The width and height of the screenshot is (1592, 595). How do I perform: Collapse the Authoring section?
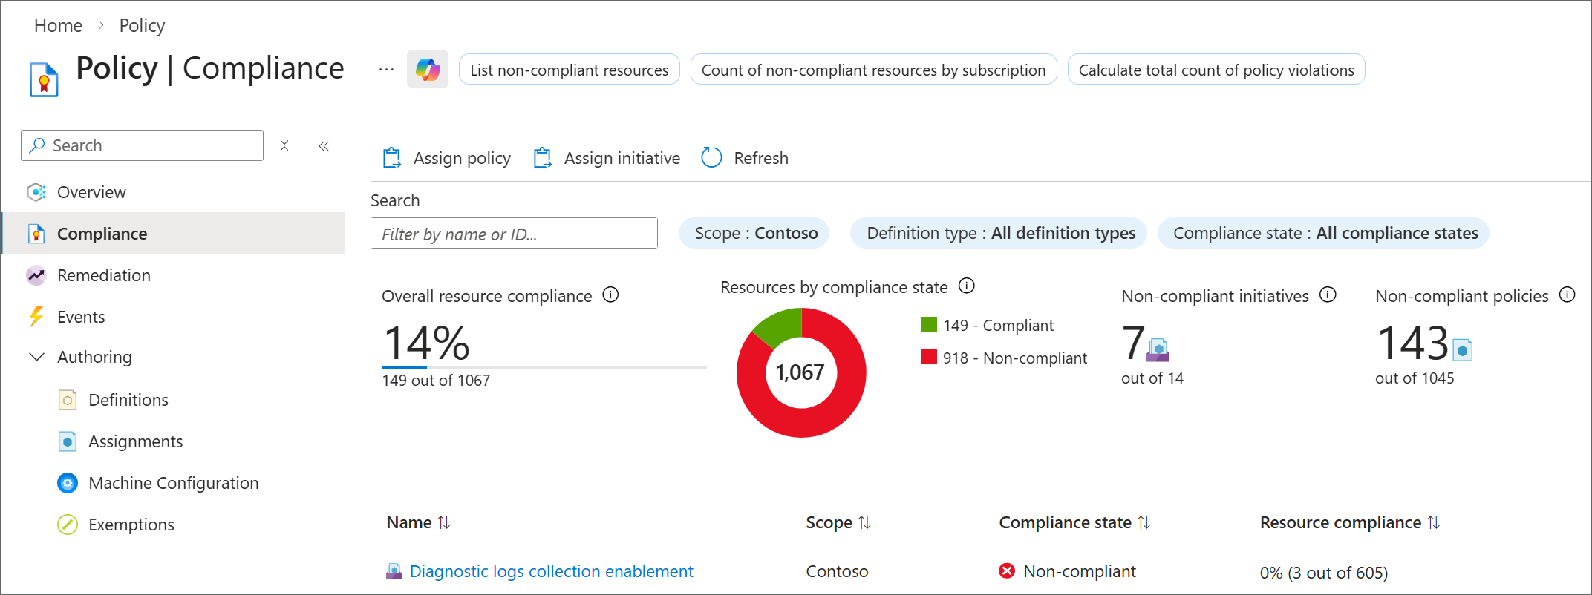[36, 357]
